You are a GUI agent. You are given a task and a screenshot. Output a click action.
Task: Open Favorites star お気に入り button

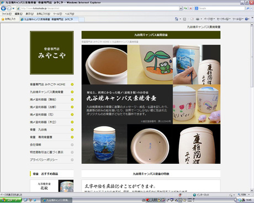point(8,19)
